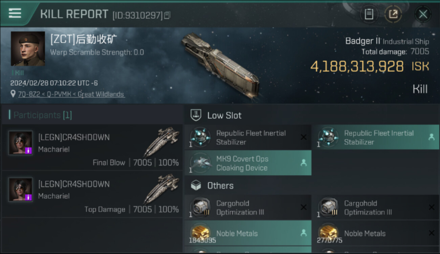The image size is (440, 254).
Task: Share the kill report externally
Action: tap(393, 14)
